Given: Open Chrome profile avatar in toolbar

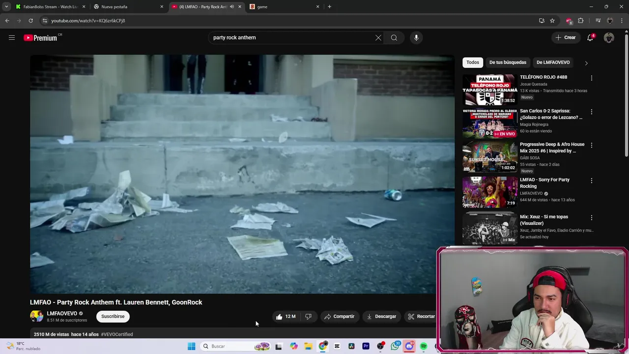Looking at the screenshot, I should click(x=610, y=21).
